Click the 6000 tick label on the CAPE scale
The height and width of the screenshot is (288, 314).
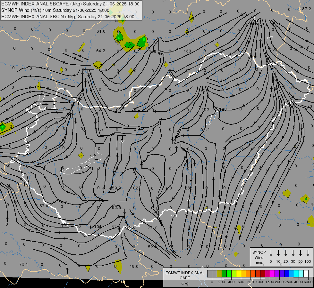[308, 282]
